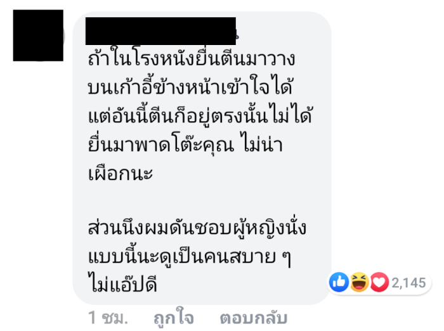Screen dimensions: 444x331
Task: Click the line beginning "แต่อันนี้ตีนก็อยู่"
Action: tap(200, 115)
